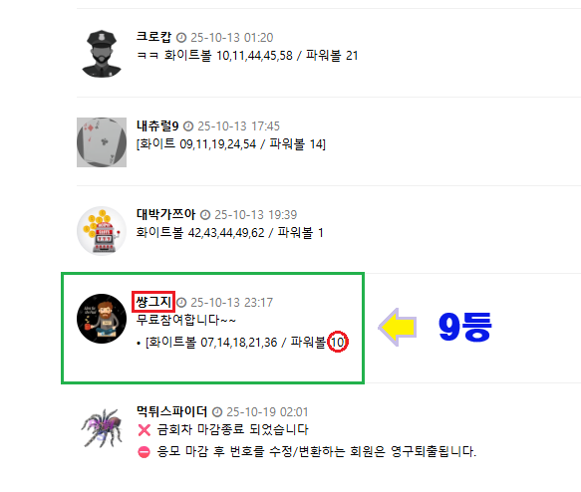Open the 크로캅 username link

[x=153, y=37]
